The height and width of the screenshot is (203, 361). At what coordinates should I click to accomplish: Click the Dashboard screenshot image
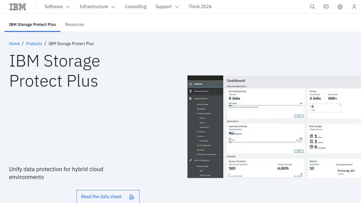(x=274, y=127)
